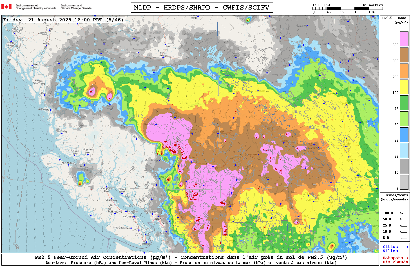Click the PM2.5 Near-Ground Air Concentrations caption
The image size is (411, 267).
191,257
